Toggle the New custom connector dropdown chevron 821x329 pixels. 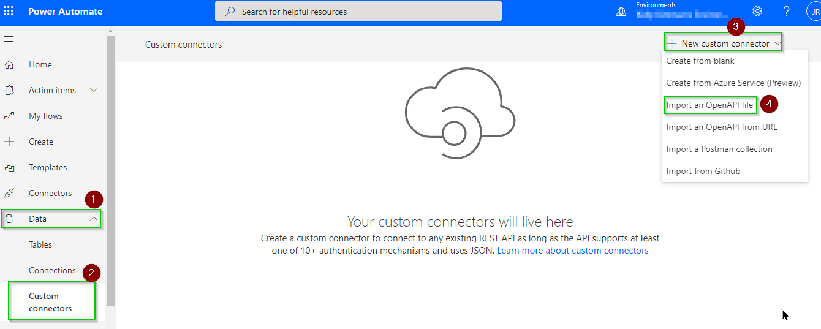777,43
